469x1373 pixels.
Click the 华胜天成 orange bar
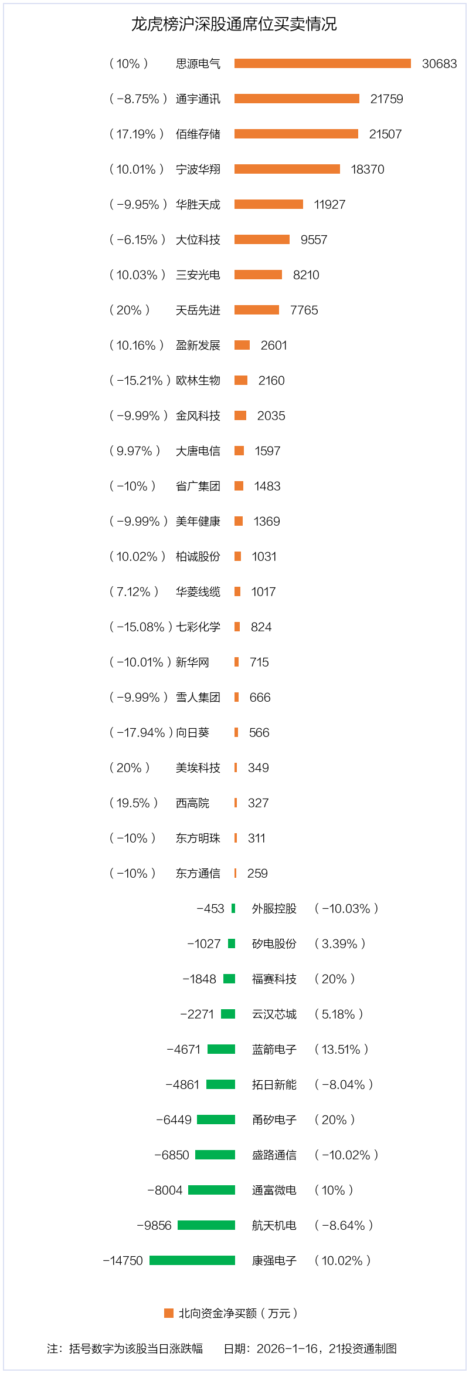pyautogui.click(x=269, y=204)
